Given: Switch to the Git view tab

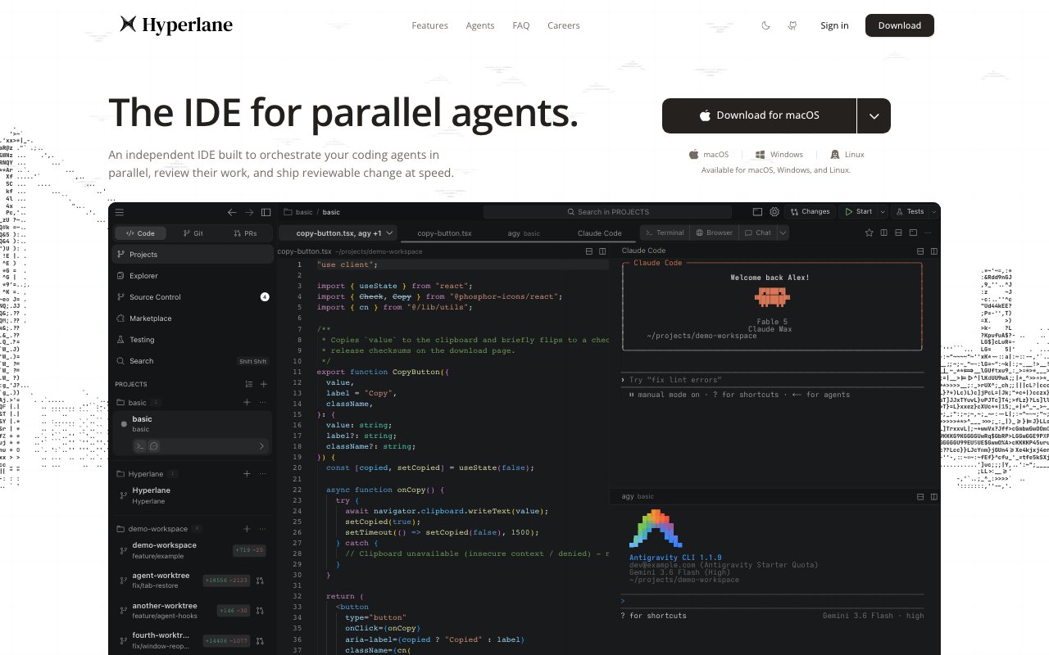Looking at the screenshot, I should [x=193, y=233].
